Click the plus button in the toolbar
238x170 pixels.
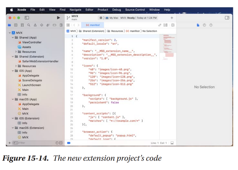click(x=172, y=18)
